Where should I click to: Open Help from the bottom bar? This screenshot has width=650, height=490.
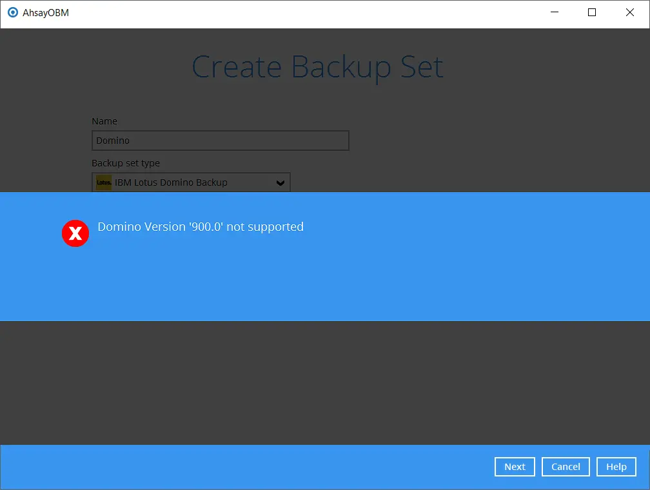[x=616, y=466]
